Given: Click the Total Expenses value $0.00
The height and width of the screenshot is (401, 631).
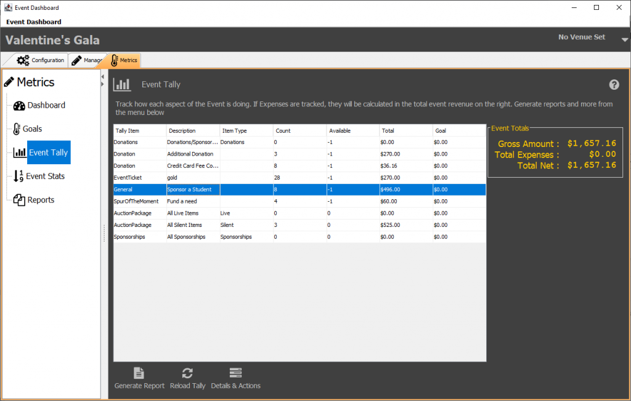Looking at the screenshot, I should tap(603, 154).
